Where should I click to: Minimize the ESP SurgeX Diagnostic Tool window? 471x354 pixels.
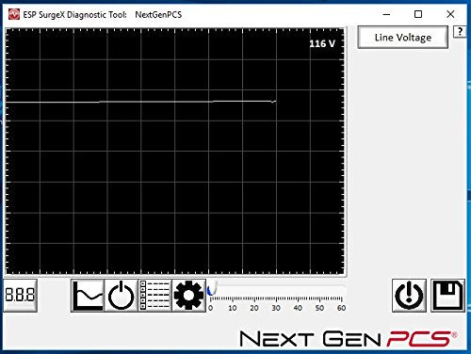[386, 14]
